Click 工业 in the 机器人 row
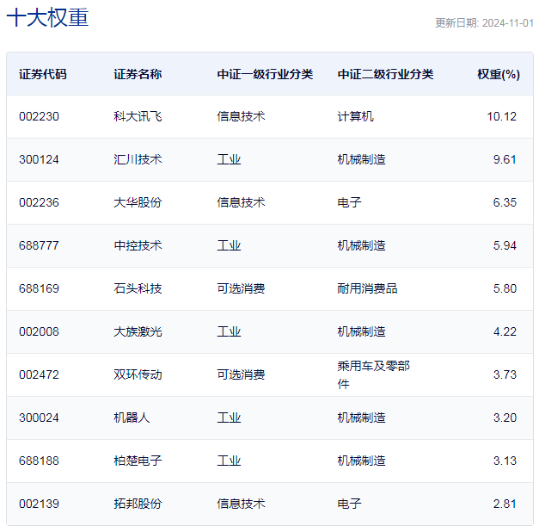The width and height of the screenshot is (539, 532). (x=229, y=418)
